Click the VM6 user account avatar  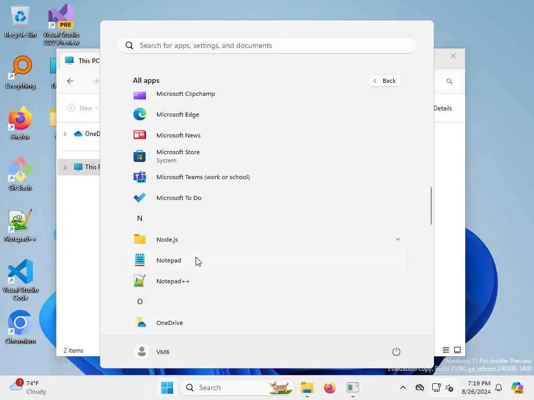point(142,352)
